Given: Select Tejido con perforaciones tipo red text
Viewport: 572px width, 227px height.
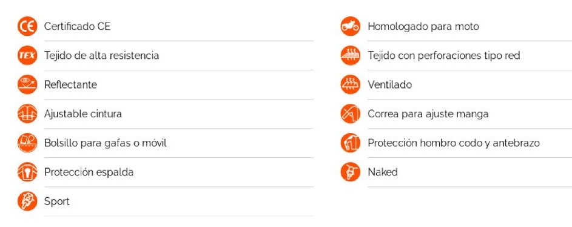Looking at the screenshot, I should coord(443,55).
